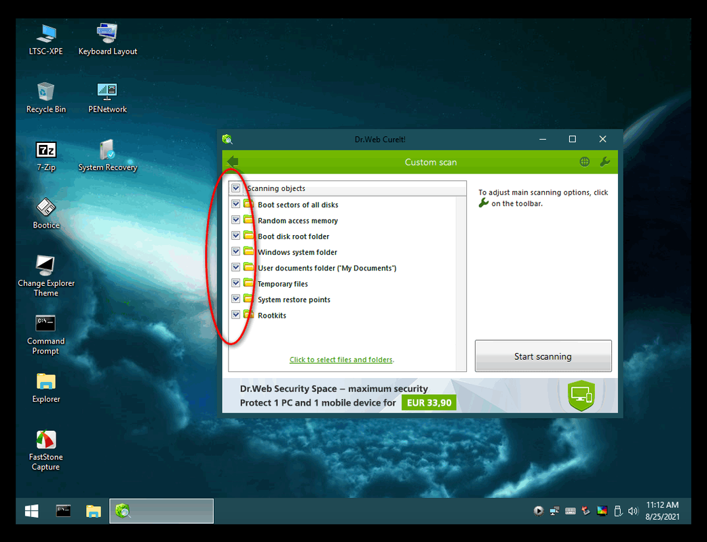707x542 pixels.
Task: Uncheck Temporary files checkbox
Action: pos(236,283)
